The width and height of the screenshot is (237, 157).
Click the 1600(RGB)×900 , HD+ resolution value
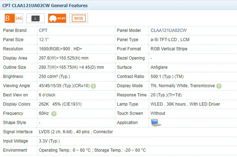60,49
